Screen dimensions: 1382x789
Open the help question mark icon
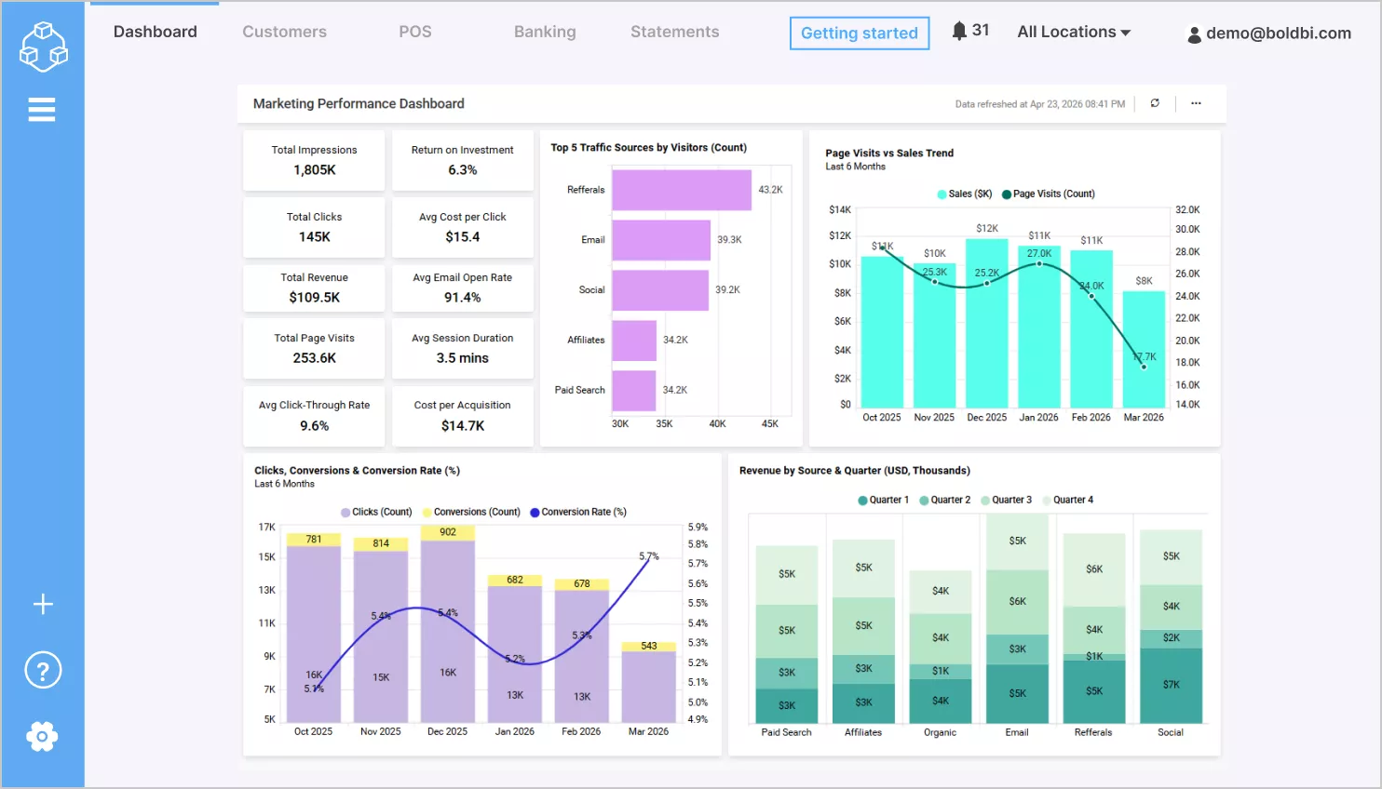(x=43, y=670)
